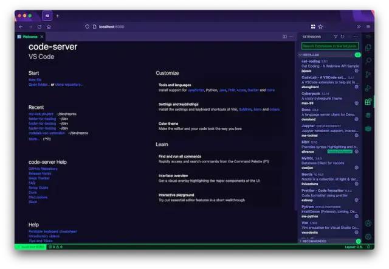
Task: Focus the Search Extensions in Marketplace field
Action: [x=330, y=46]
